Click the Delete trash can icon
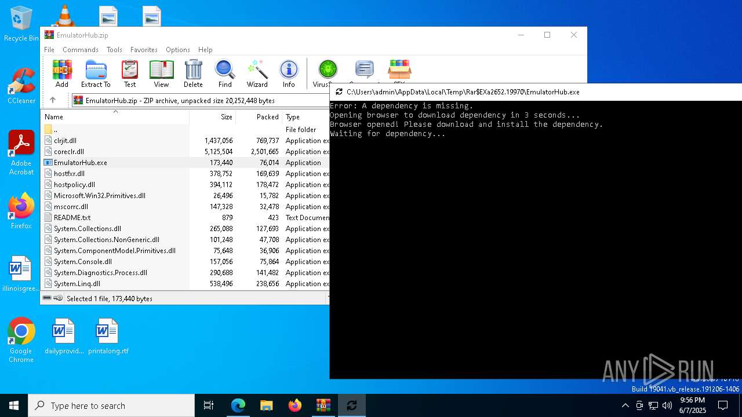 tap(193, 74)
